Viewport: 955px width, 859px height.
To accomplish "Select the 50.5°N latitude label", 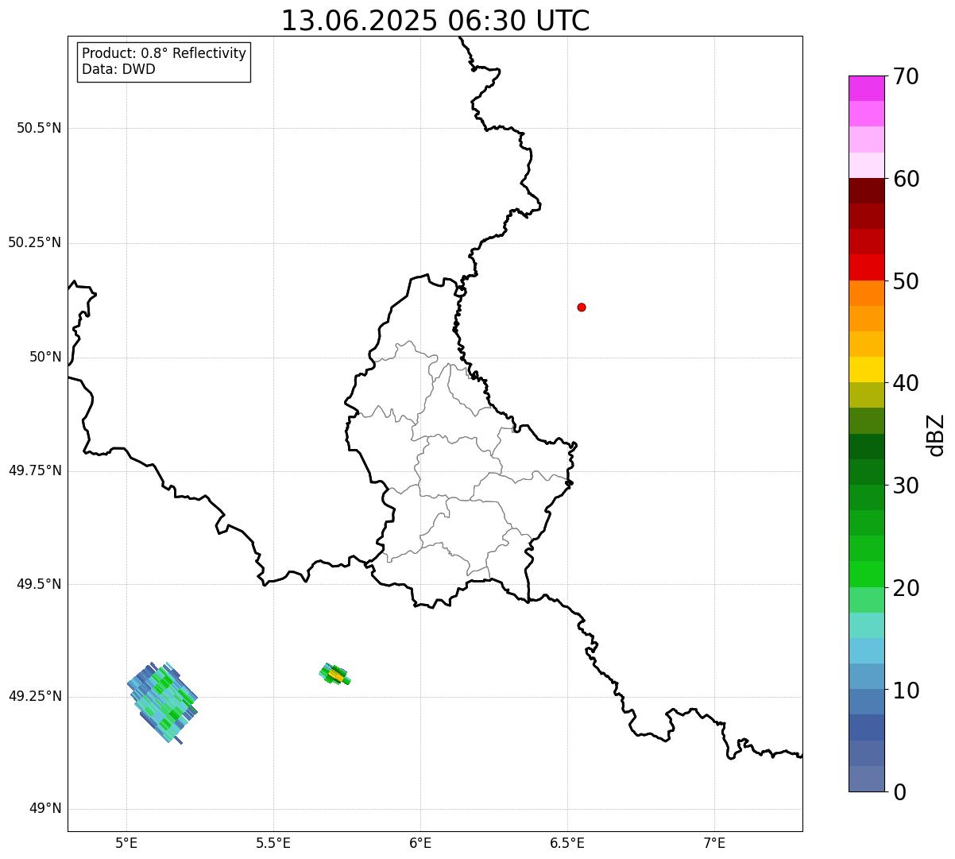I will pos(39,128).
